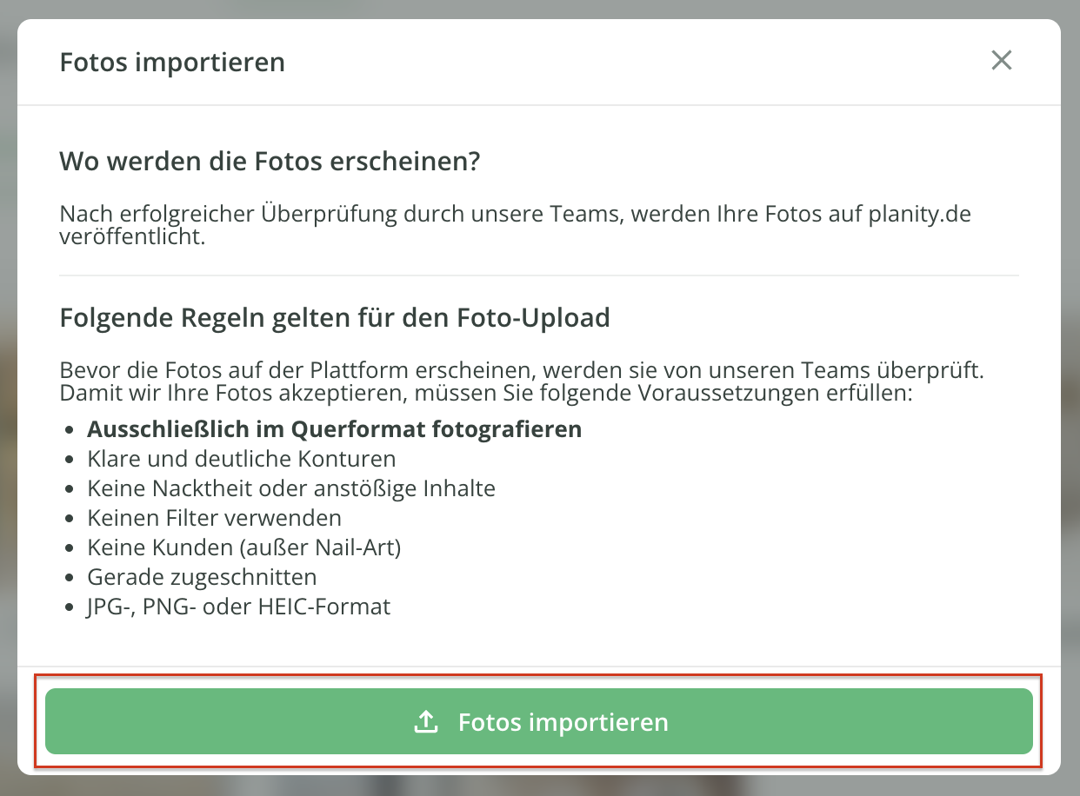Select heading "Folgende Regeln gelten für den Foto-Upload"

click(335, 318)
